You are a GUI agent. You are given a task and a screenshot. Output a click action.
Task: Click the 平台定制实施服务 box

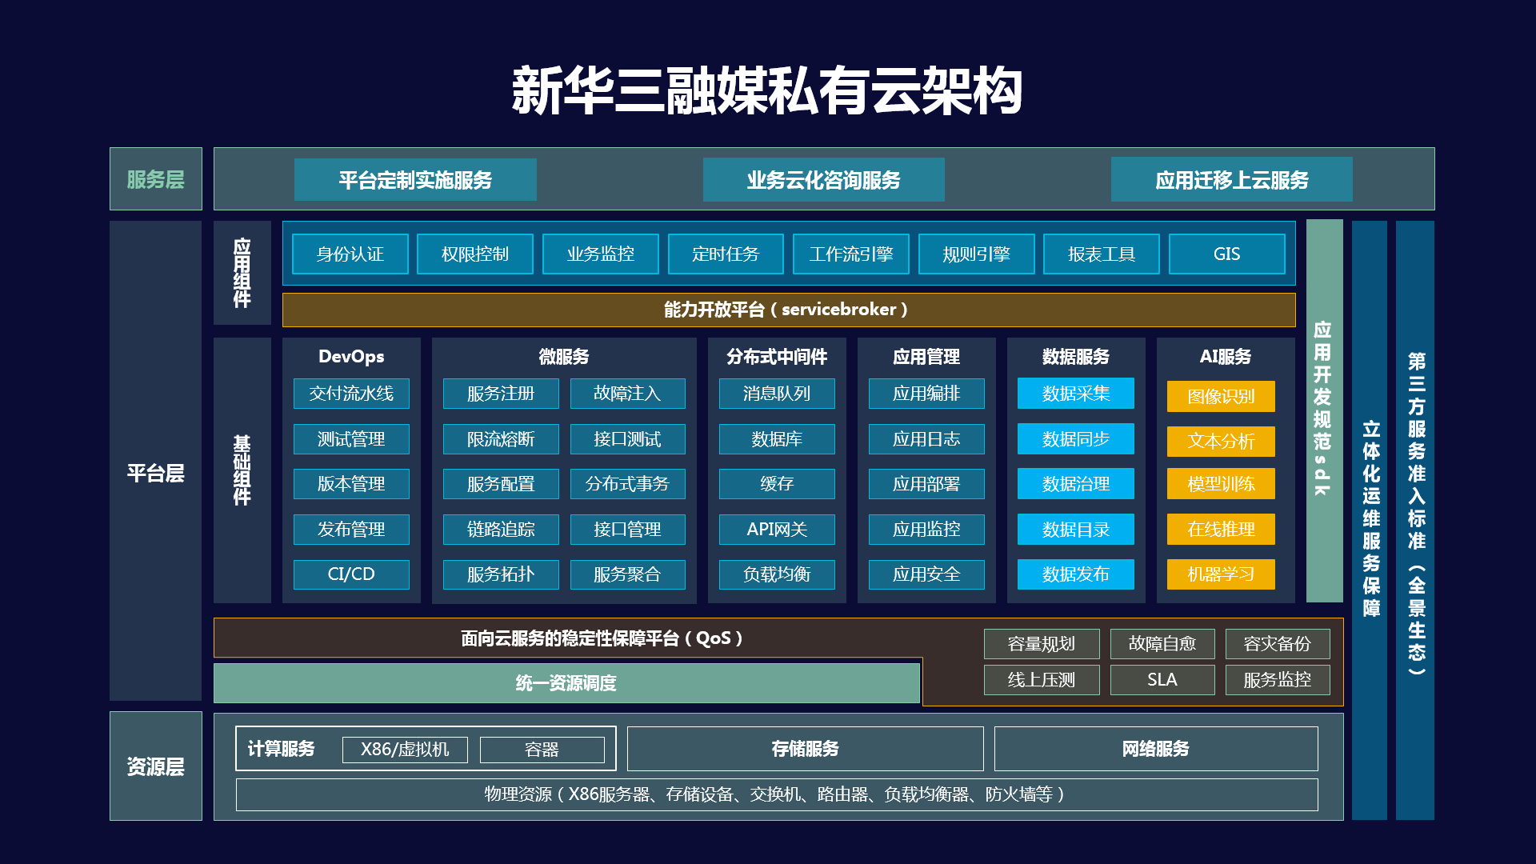[415, 180]
